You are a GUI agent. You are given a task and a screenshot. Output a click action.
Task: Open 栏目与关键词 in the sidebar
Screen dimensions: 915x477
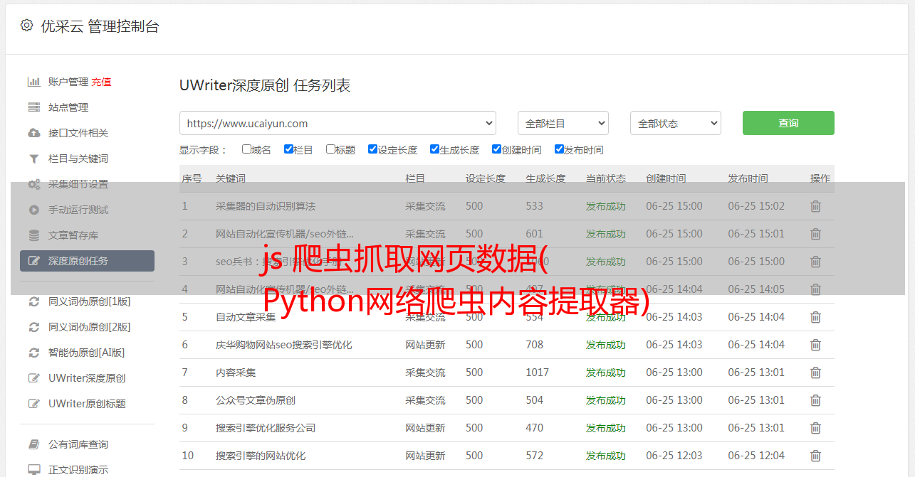tap(78, 159)
